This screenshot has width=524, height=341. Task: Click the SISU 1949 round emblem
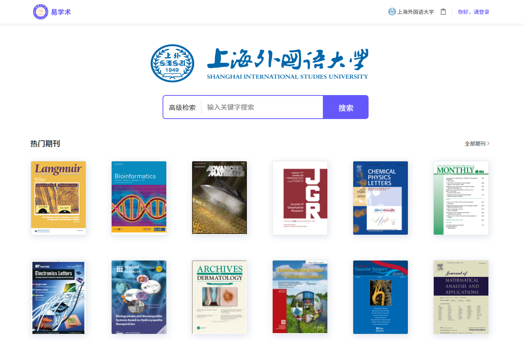(172, 63)
